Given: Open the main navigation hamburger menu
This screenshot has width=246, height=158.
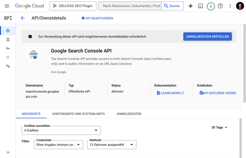Looking at the screenshot, I should (x=7, y=6).
